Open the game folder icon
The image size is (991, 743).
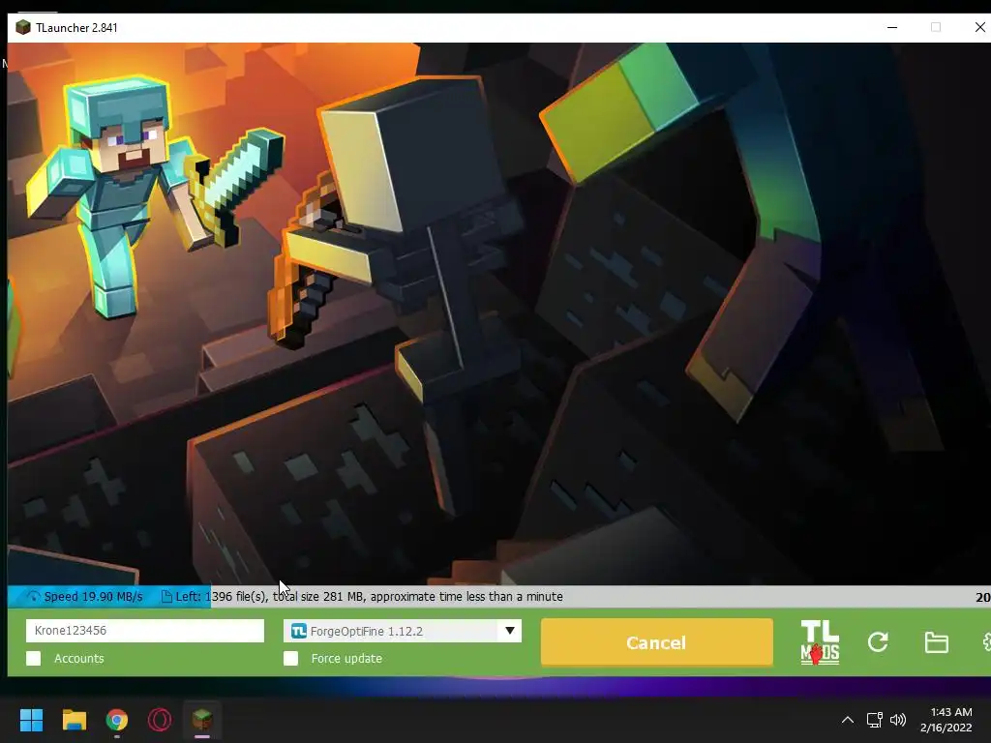(936, 642)
